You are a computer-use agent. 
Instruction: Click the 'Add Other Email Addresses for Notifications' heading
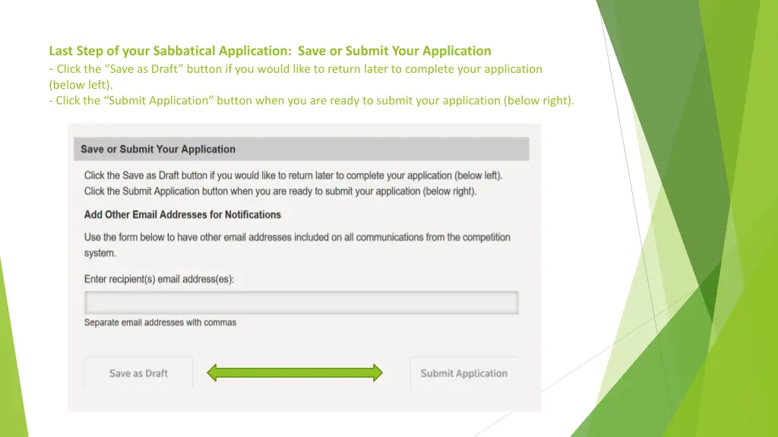point(182,215)
